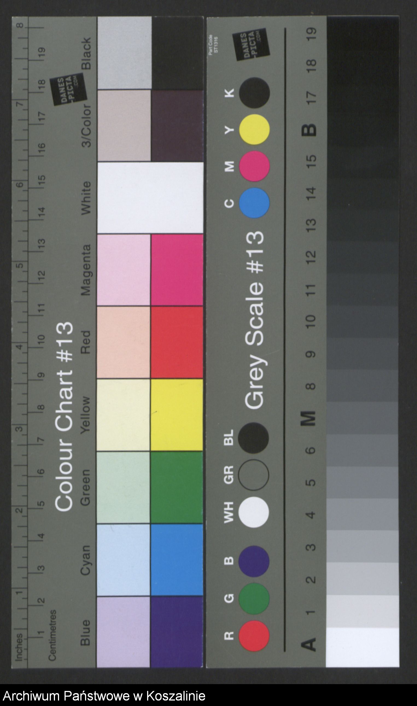417x706 pixels.
Task: Click the Grey Scale #13 title
Action: tap(255, 320)
